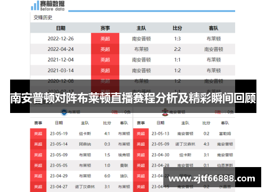
Task: Select the 交锋历史 section heading
Action: [x=43, y=18]
